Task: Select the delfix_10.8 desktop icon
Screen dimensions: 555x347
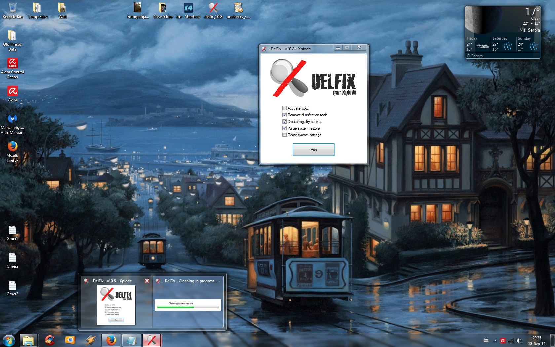Action: pyautogui.click(x=213, y=10)
